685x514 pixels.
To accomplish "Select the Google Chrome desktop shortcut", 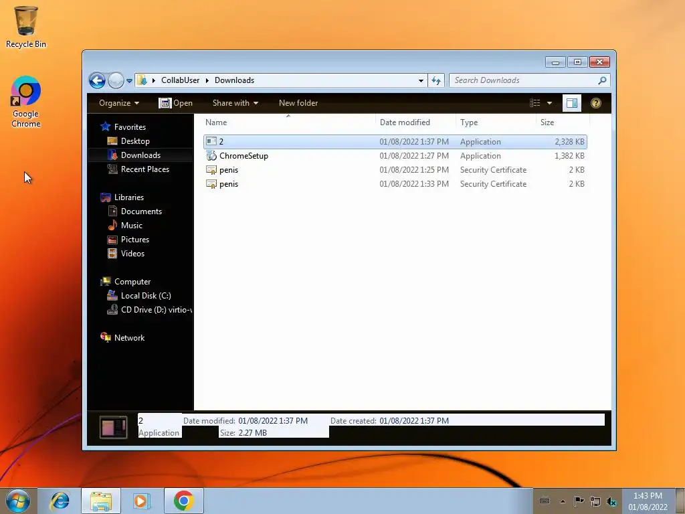I will [26, 102].
